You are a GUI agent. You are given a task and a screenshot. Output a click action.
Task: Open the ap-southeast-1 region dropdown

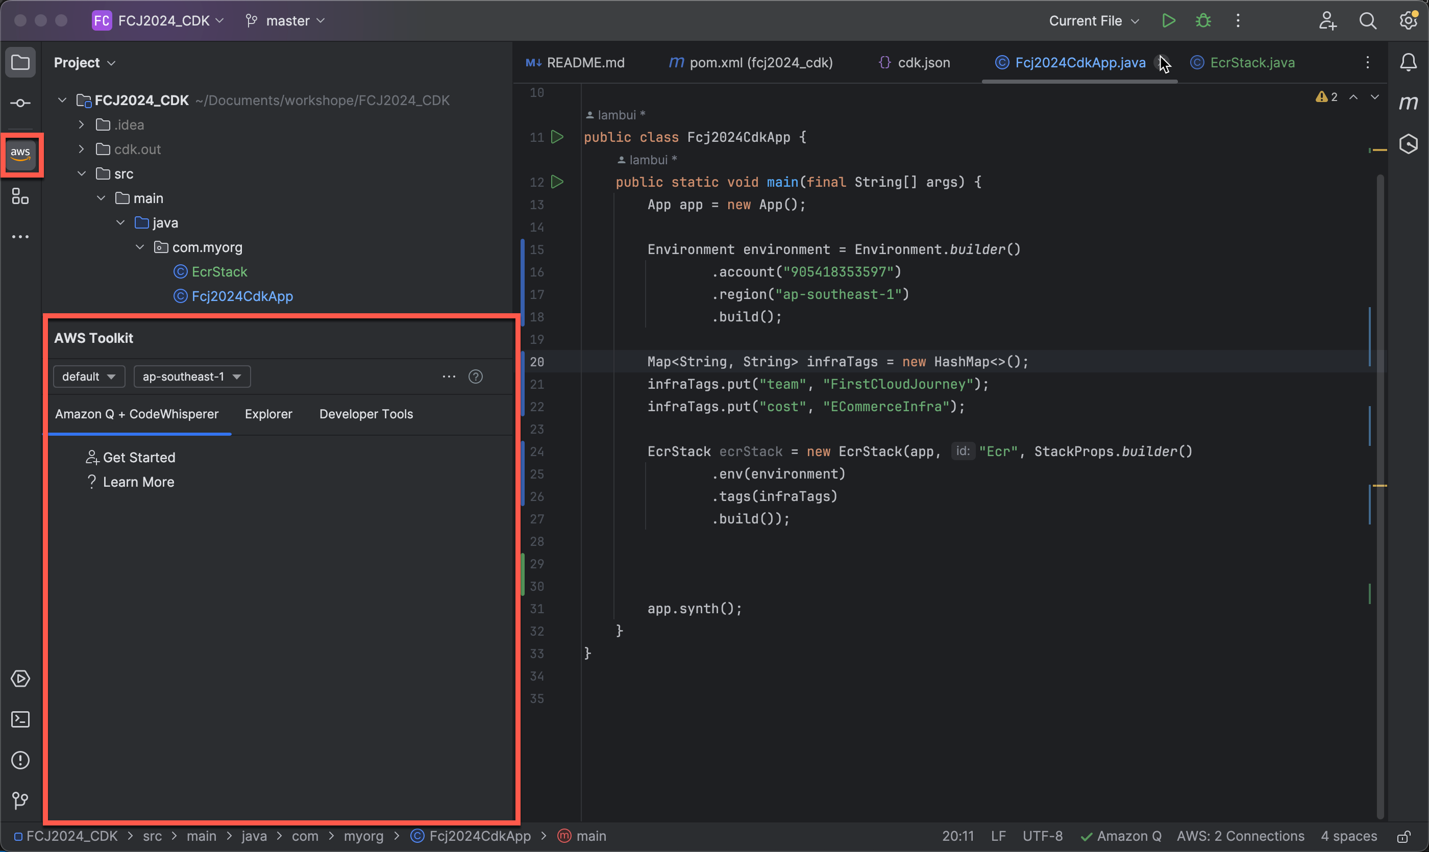coord(192,377)
